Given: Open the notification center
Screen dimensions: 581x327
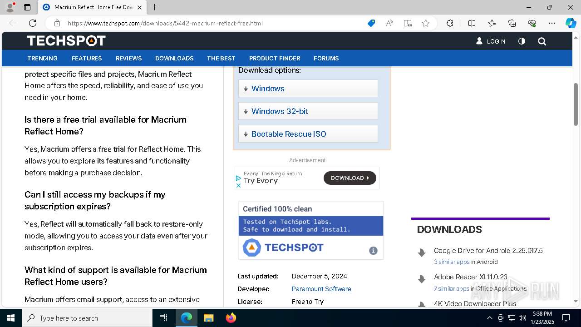Looking at the screenshot, I should [566, 318].
